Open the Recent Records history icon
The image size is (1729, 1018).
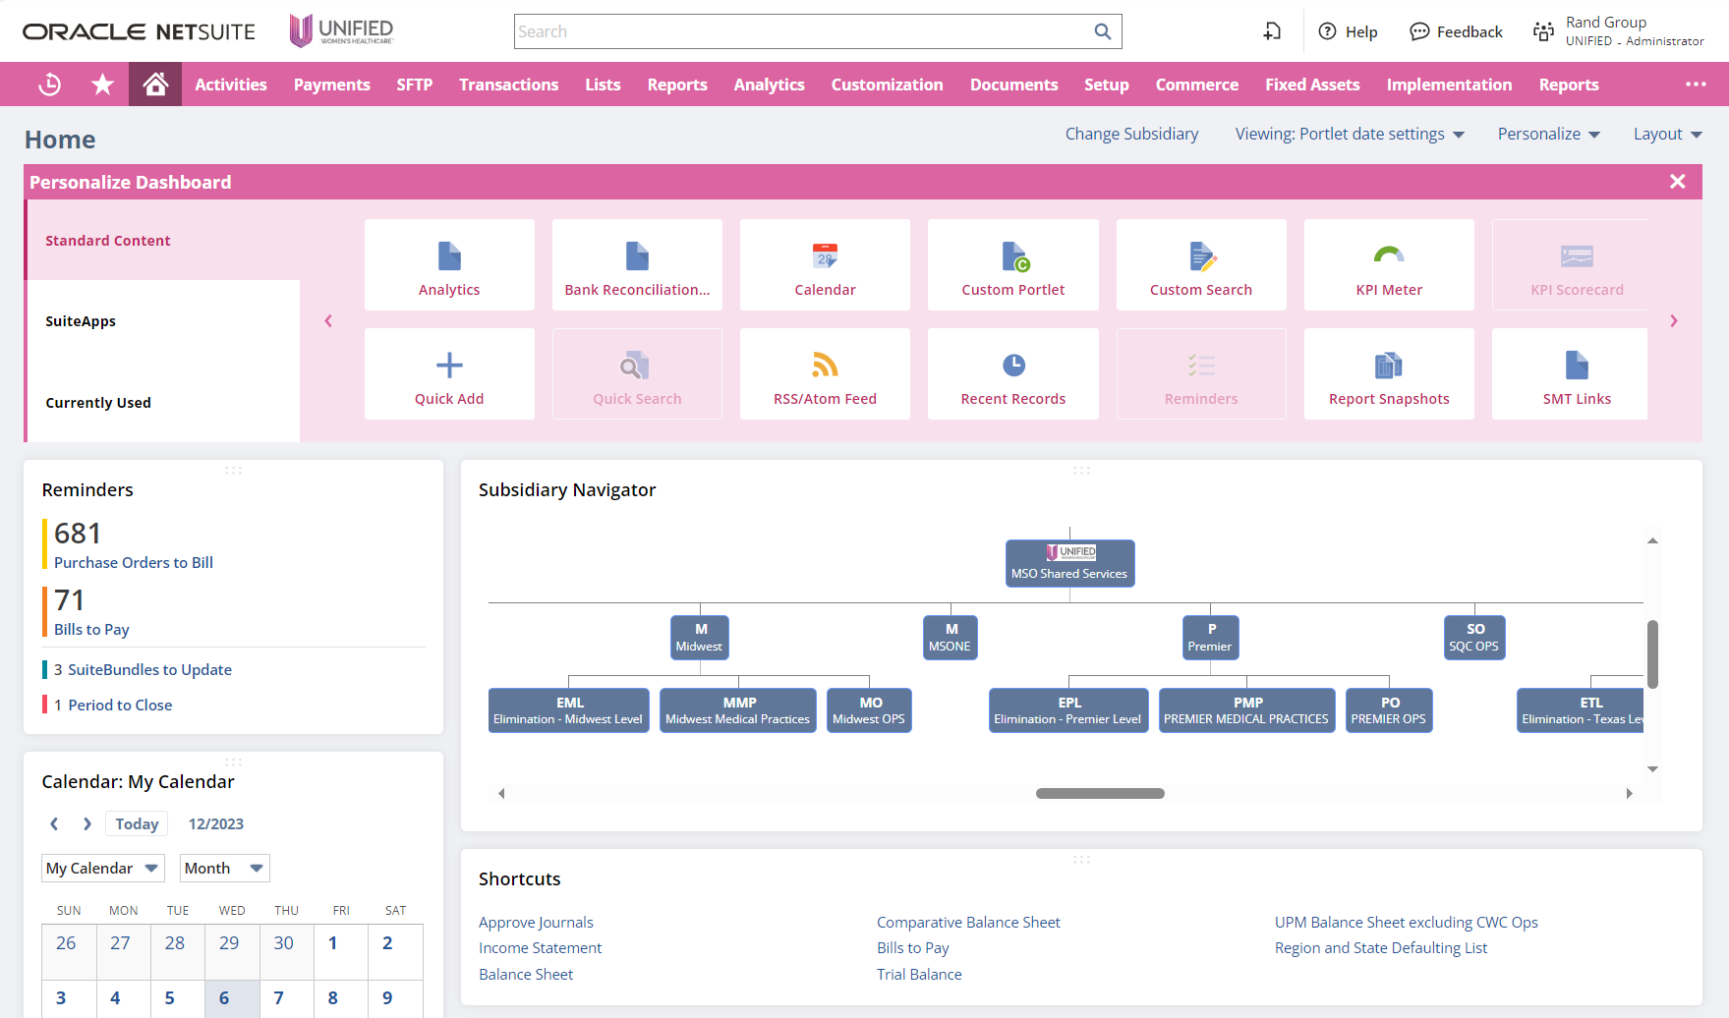coord(49,85)
